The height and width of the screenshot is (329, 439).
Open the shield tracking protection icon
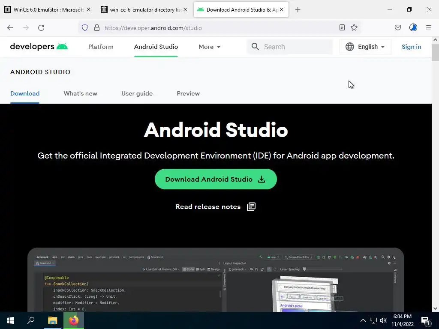click(85, 28)
